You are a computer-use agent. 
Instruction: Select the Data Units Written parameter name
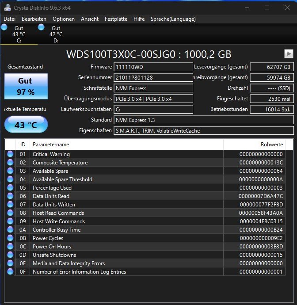(x=54, y=205)
